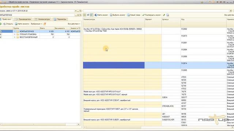Select Универсальный переходник AGESTAR FUBCP row
The height and width of the screenshot is (131, 234).
[x=114, y=110]
